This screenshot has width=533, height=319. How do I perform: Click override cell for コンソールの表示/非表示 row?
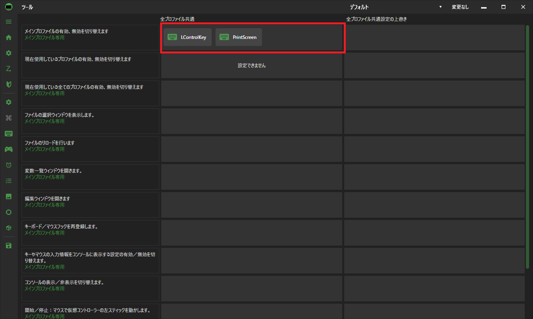point(434,288)
